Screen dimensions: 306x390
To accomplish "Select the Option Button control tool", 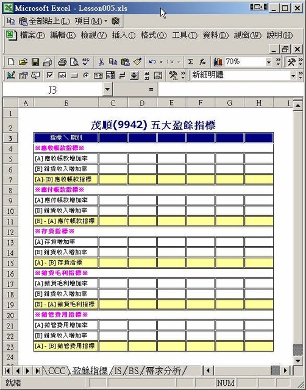I will [86, 75].
